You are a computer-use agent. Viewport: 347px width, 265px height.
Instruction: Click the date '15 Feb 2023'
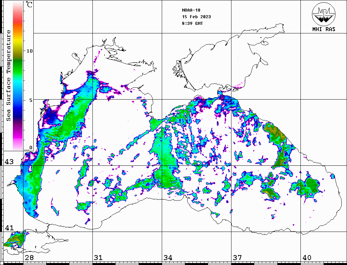point(196,17)
